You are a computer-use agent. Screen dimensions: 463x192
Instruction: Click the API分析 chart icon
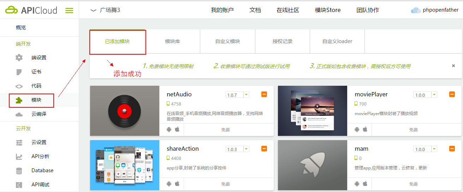click(x=19, y=156)
